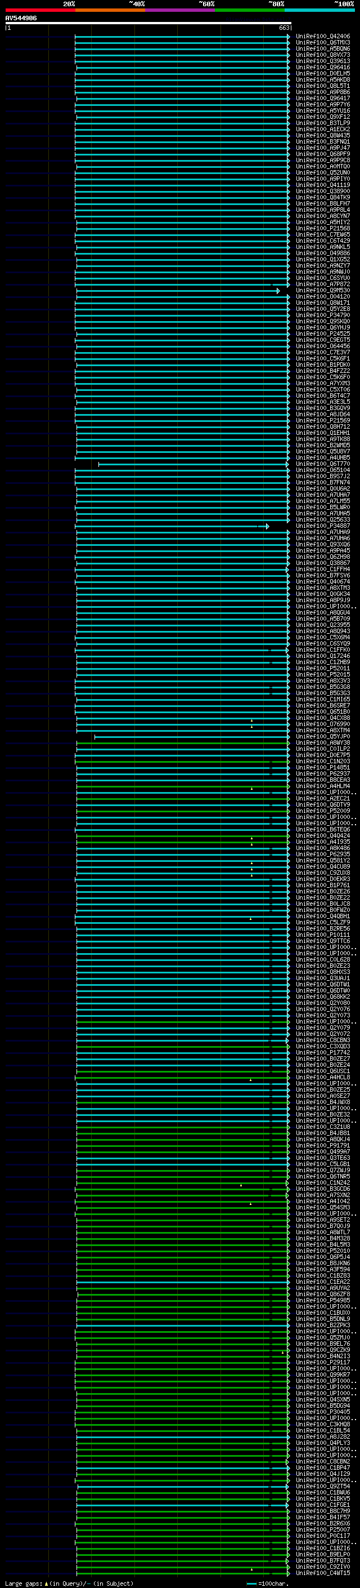This screenshot has width=360, height=1588.
Task: Select label UniRef100_A3F594
Action: (x=322, y=1269)
